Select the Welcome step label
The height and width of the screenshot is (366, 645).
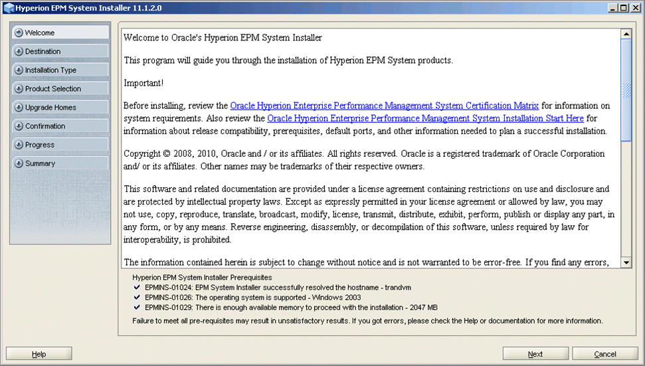click(x=39, y=33)
